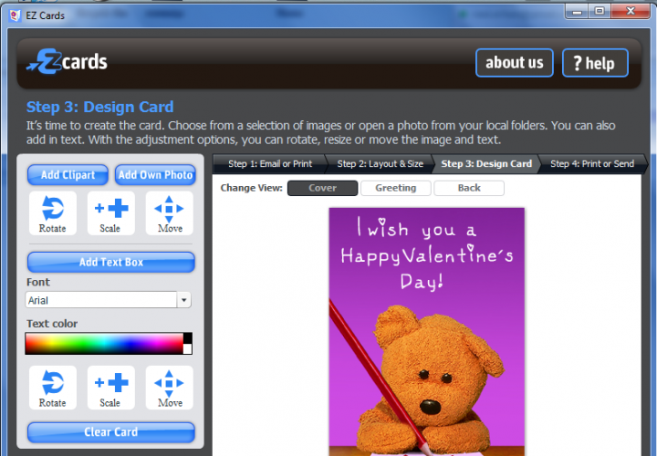Click the text Scale icon below Text color
The width and height of the screenshot is (657, 456).
pyautogui.click(x=110, y=388)
